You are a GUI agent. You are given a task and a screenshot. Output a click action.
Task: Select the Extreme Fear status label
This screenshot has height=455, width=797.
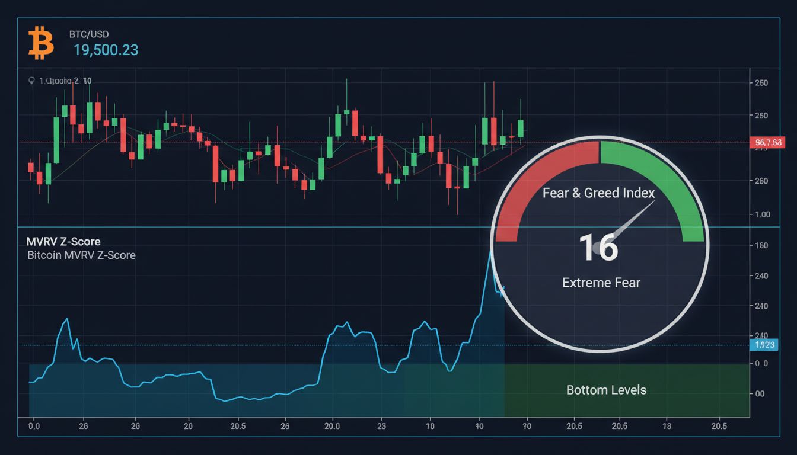coord(601,283)
